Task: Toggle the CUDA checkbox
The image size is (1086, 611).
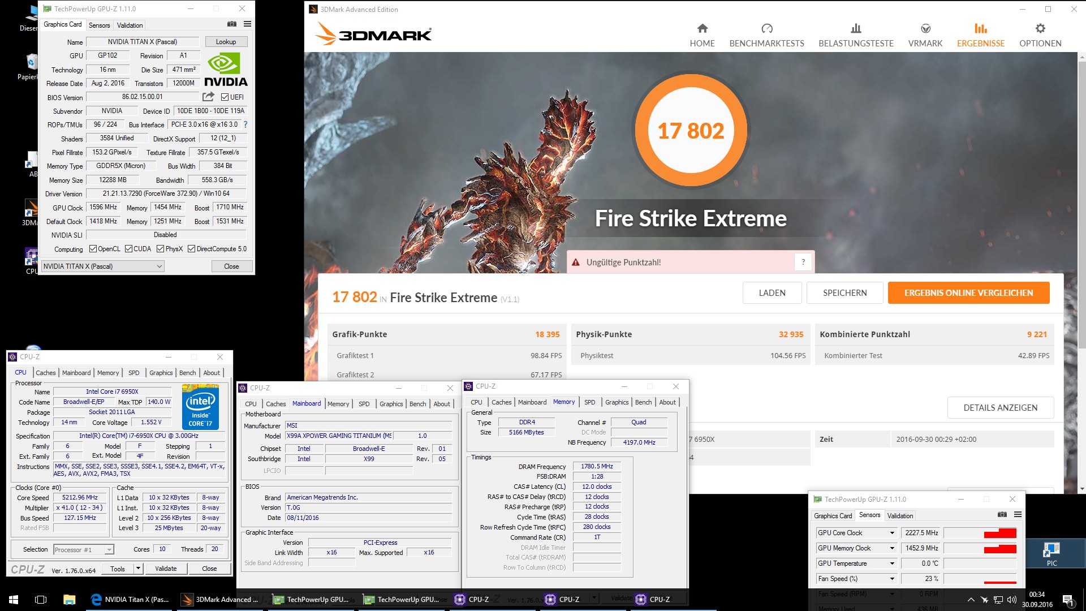Action: tap(128, 249)
